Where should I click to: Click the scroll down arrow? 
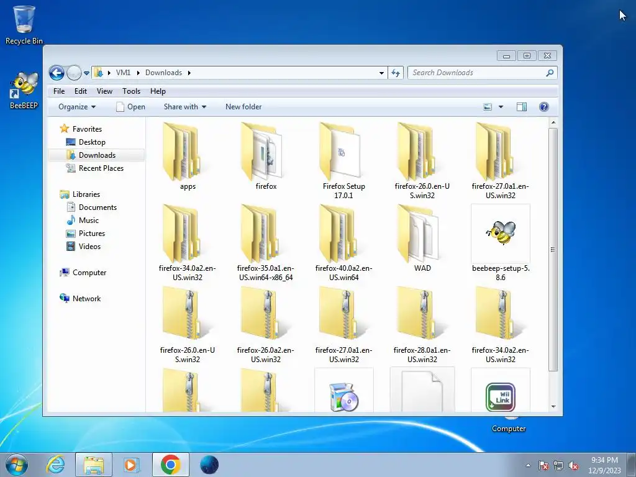[x=553, y=406]
